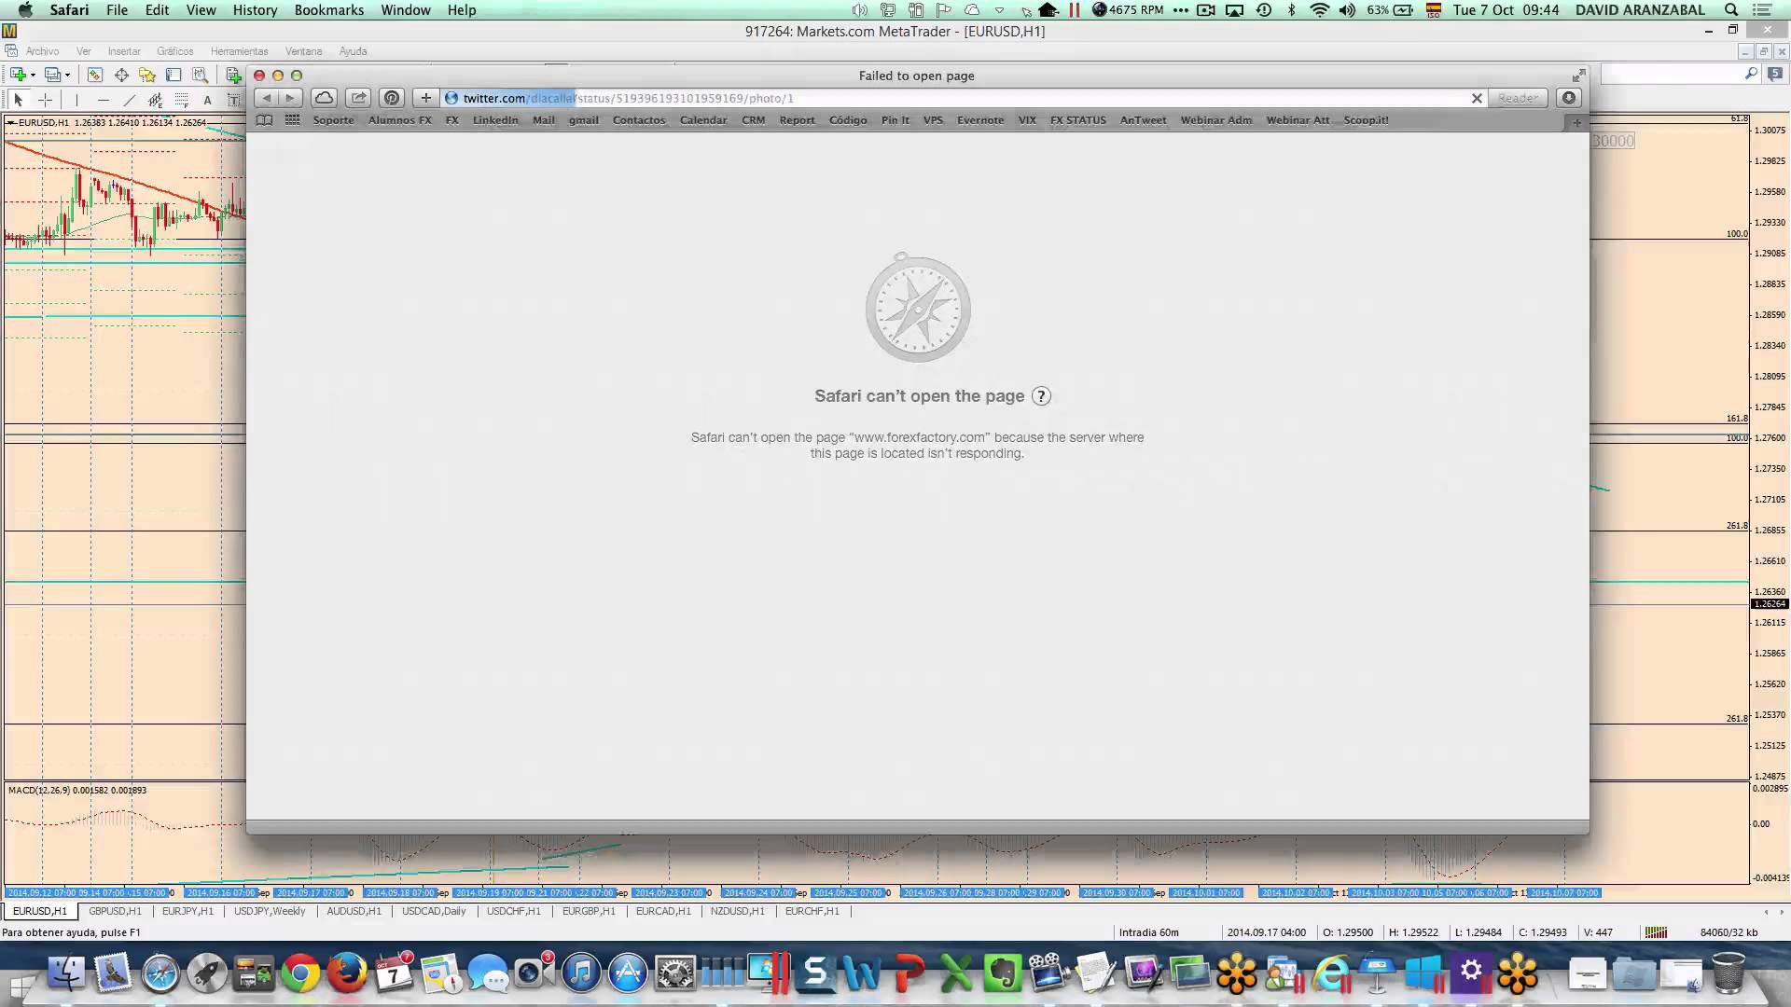The height and width of the screenshot is (1007, 1791).
Task: Click the iCloud Tabs button in Safari
Action: tap(324, 98)
